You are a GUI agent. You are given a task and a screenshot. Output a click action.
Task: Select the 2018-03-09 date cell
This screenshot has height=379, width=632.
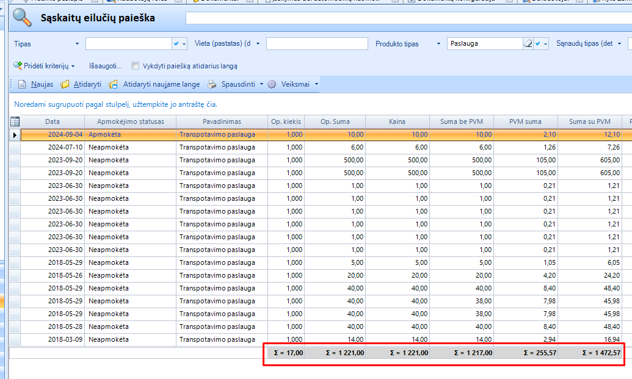pyautogui.click(x=53, y=339)
